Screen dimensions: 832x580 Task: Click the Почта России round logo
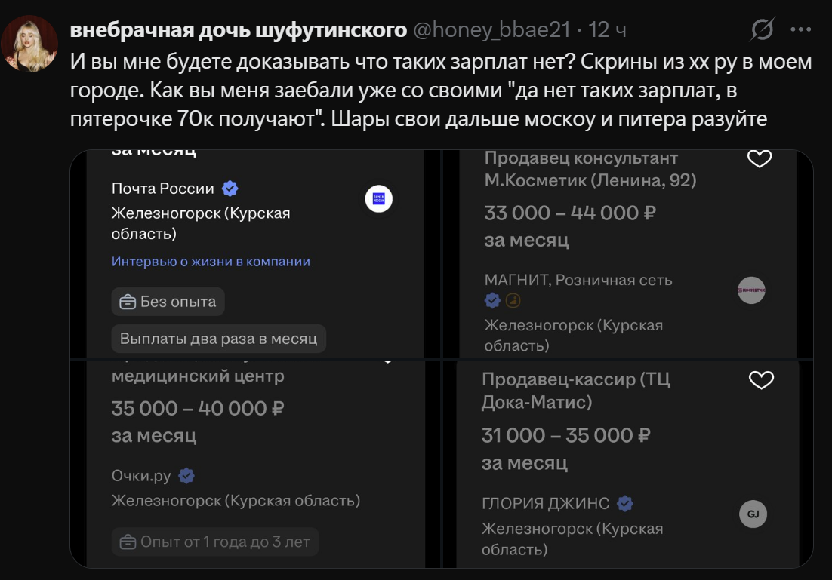click(x=379, y=198)
